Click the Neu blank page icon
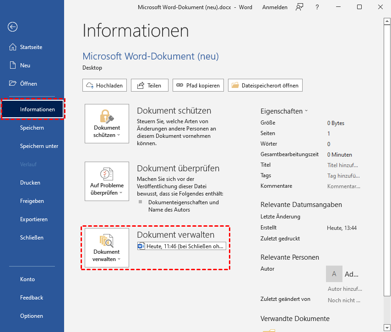Screen dimensions: 391x332 (x=12, y=65)
